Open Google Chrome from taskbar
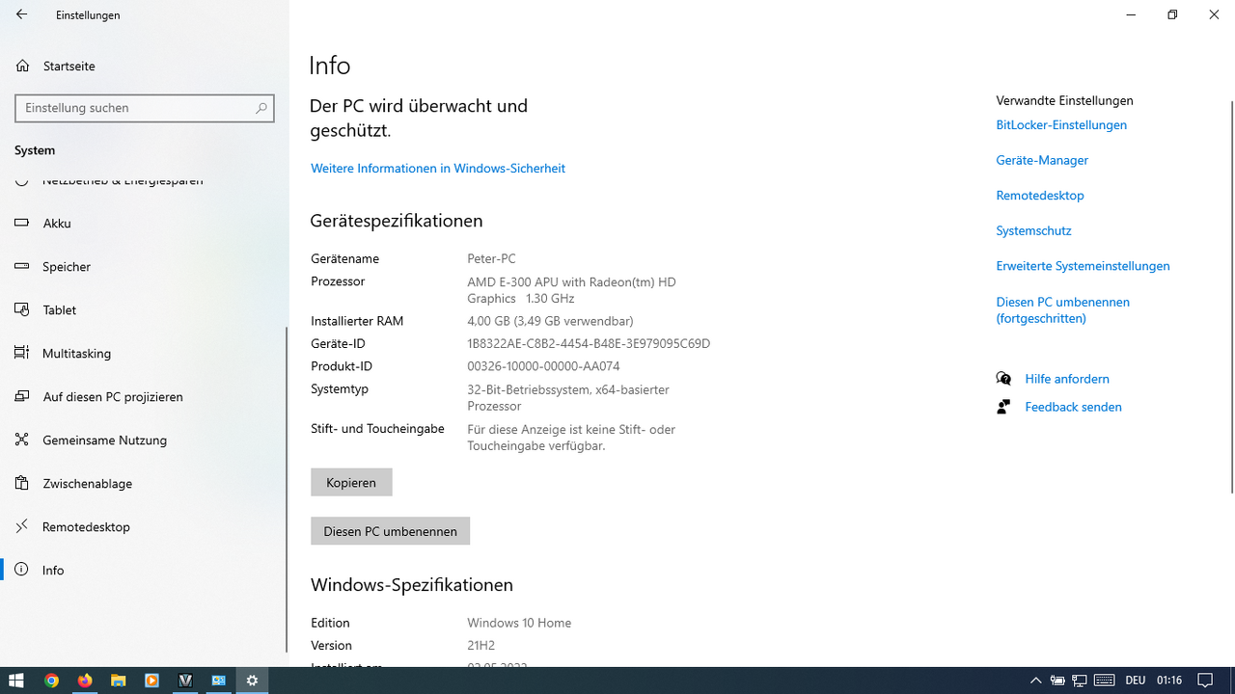Screen dimensions: 1235x694 pos(52,681)
